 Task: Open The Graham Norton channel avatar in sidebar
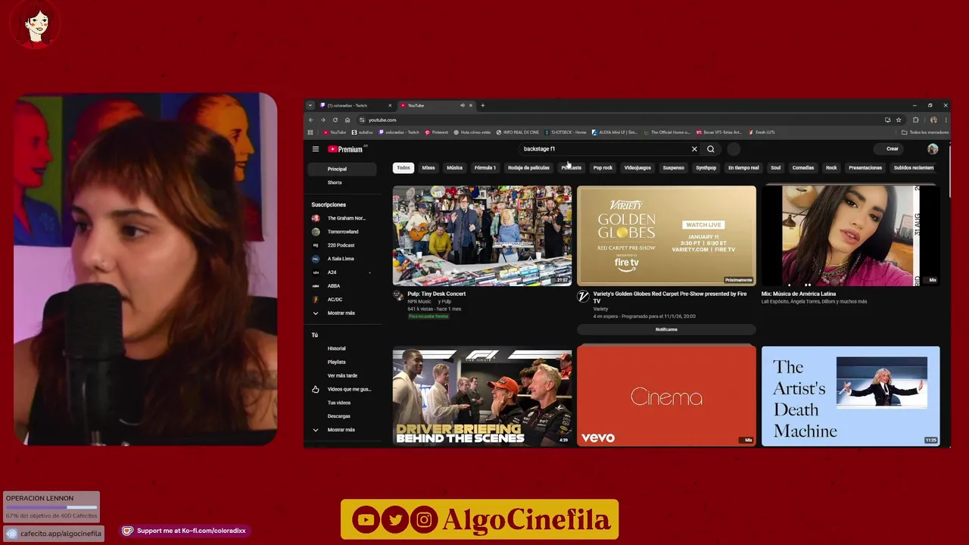click(316, 218)
